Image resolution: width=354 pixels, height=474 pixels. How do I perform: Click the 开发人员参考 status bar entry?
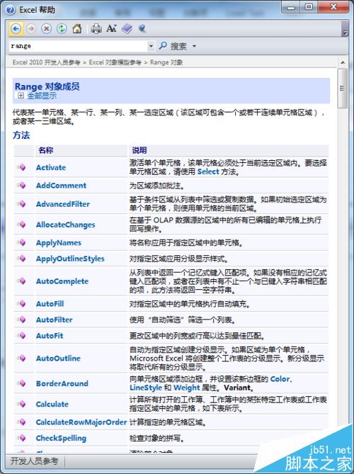(x=35, y=461)
